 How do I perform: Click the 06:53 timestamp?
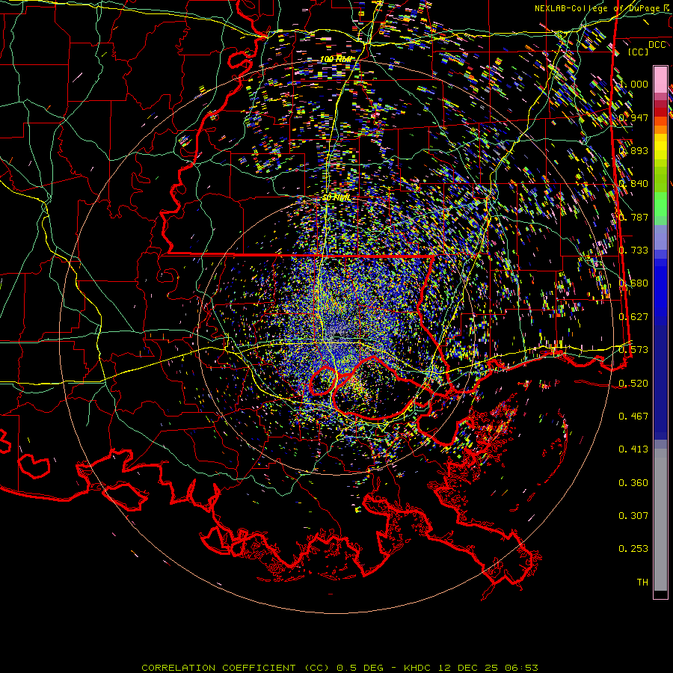[520, 668]
